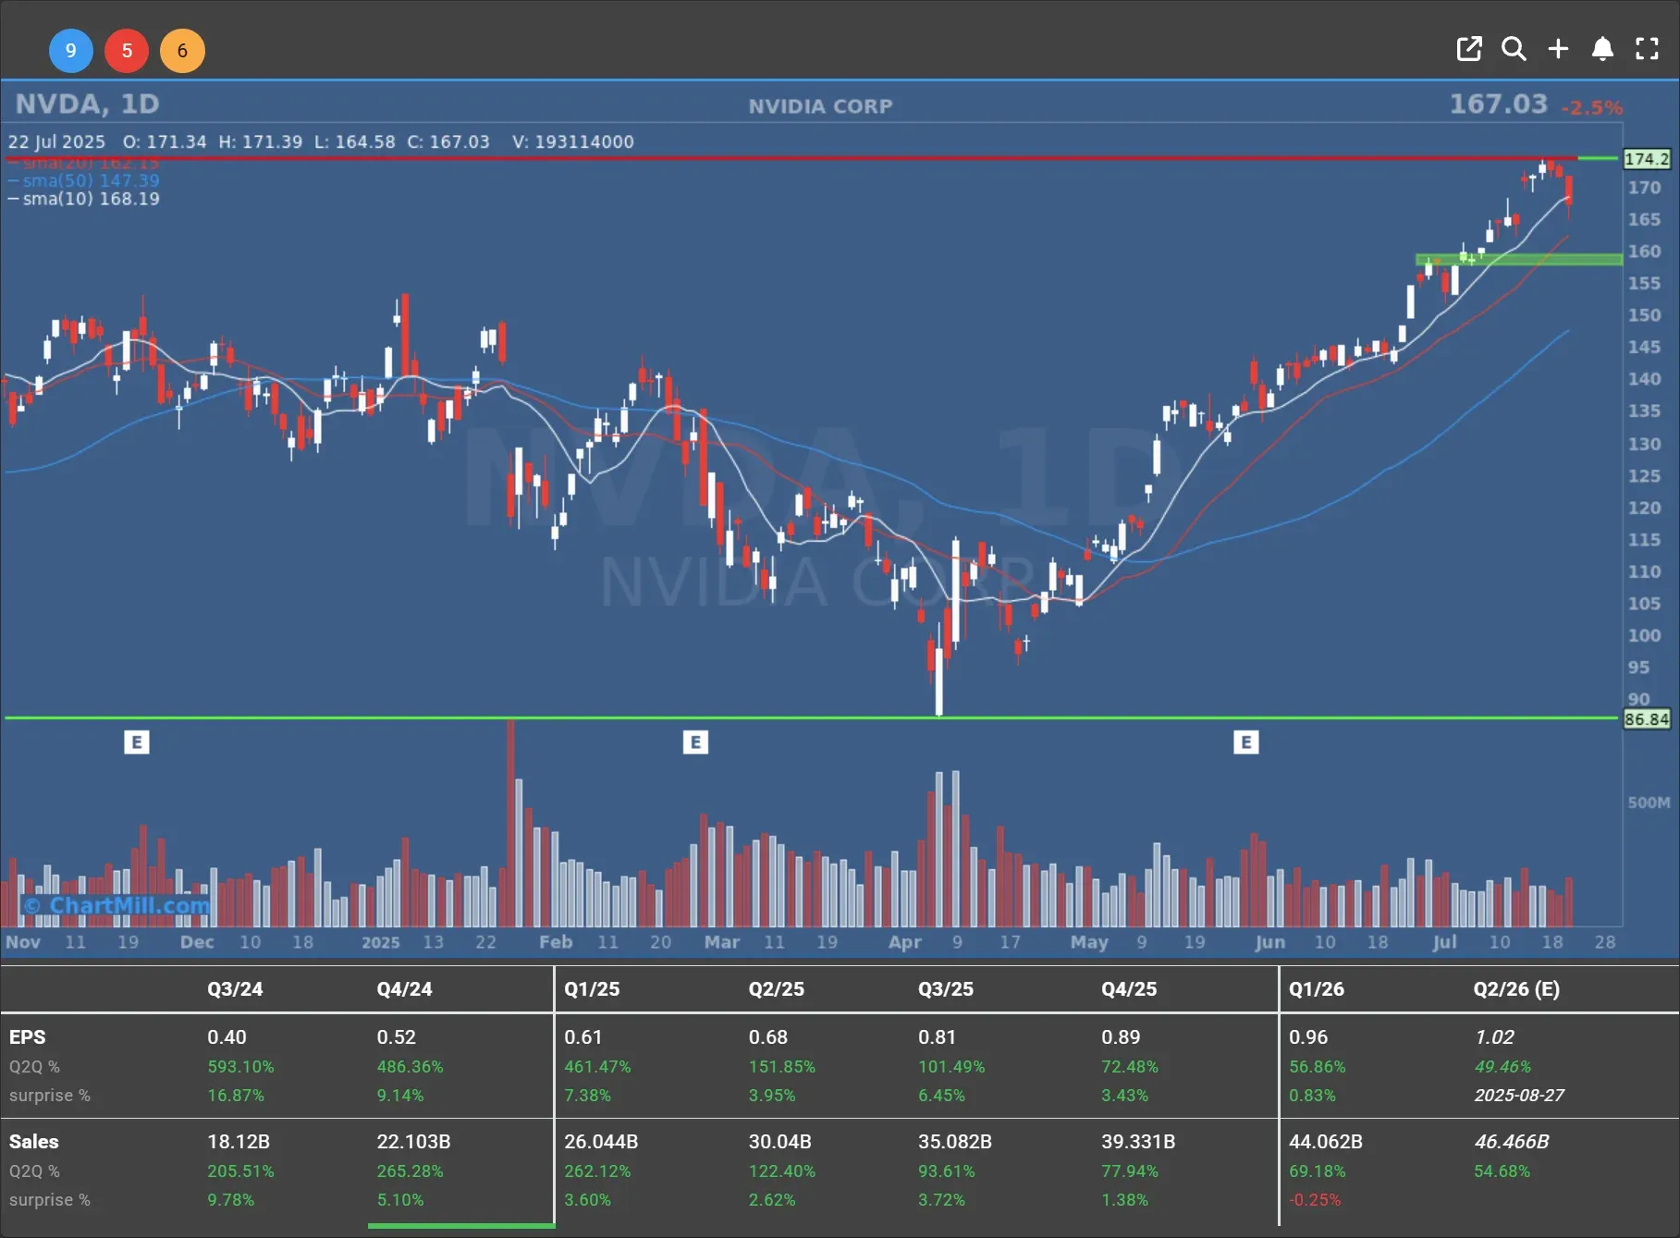
Task: Click the plus add icon
Action: pos(1558,49)
